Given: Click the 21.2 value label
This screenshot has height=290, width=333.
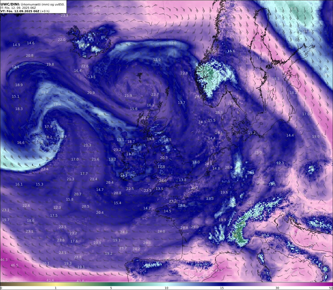Looking at the screenshot, I should (118, 150).
